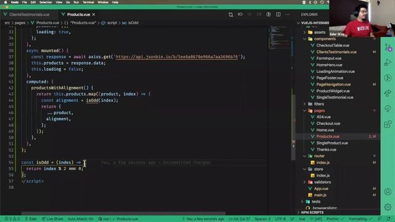Open CheckoutTable.vue from explorer
Image resolution: width=395 pixels, height=222 pixels.
[x=333, y=45]
